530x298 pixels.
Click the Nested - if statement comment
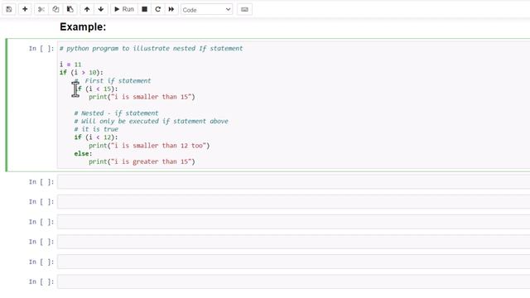(116, 113)
